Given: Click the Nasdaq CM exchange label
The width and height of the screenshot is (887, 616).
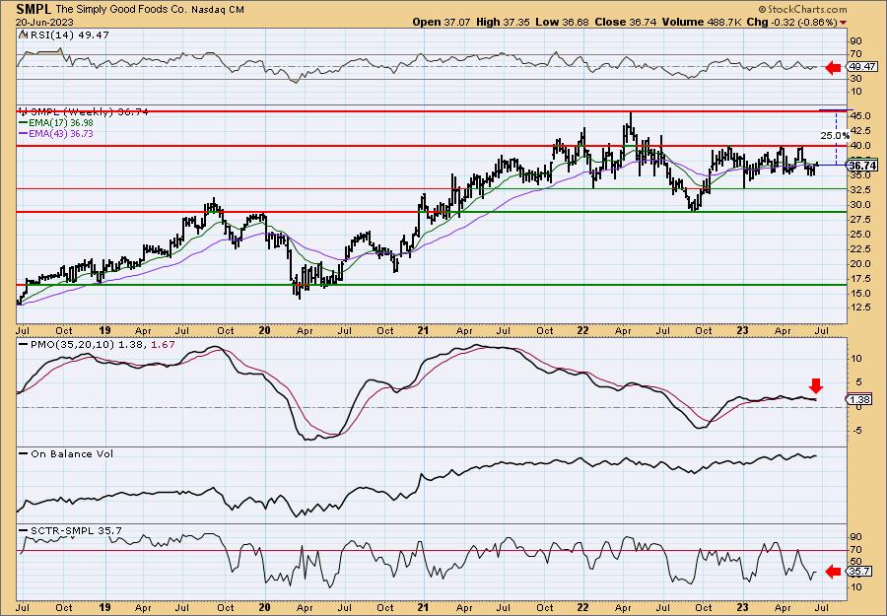Looking at the screenshot, I should pyautogui.click(x=217, y=10).
